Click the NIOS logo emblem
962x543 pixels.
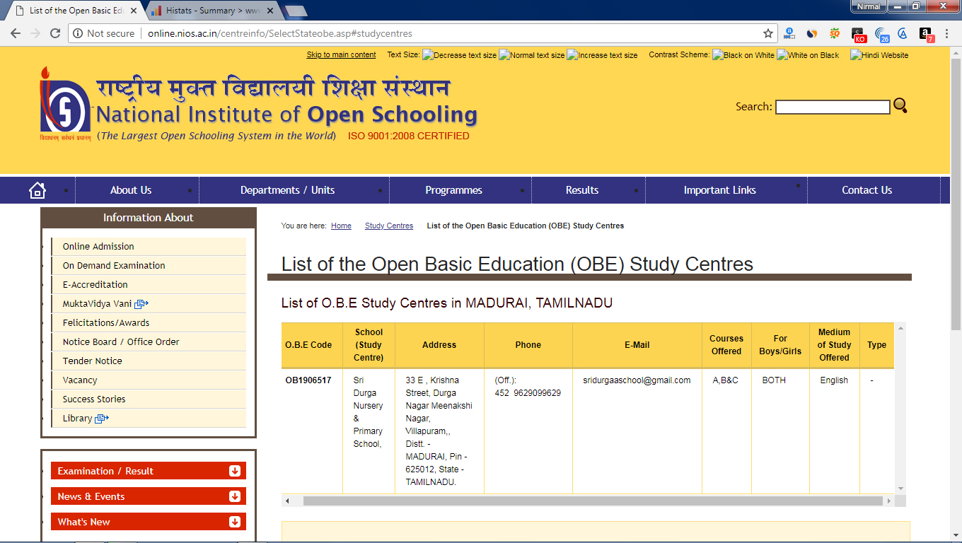(65, 105)
